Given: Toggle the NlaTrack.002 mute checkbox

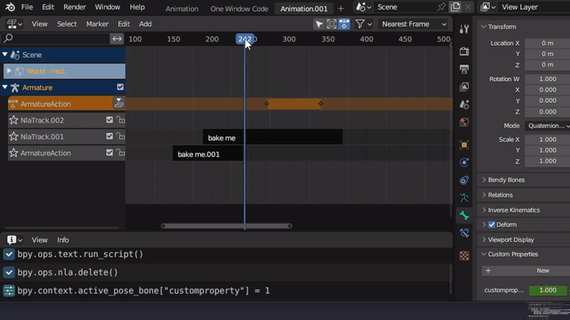Looking at the screenshot, I should tap(109, 120).
